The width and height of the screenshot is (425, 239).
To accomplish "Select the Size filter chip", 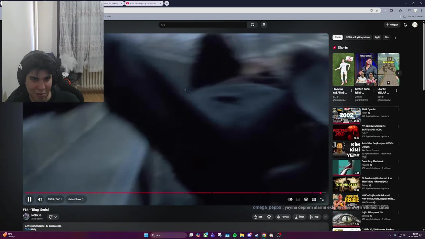I will click(x=387, y=37).
